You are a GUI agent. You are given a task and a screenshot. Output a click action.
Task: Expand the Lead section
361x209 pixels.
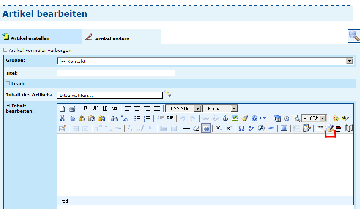coord(8,83)
